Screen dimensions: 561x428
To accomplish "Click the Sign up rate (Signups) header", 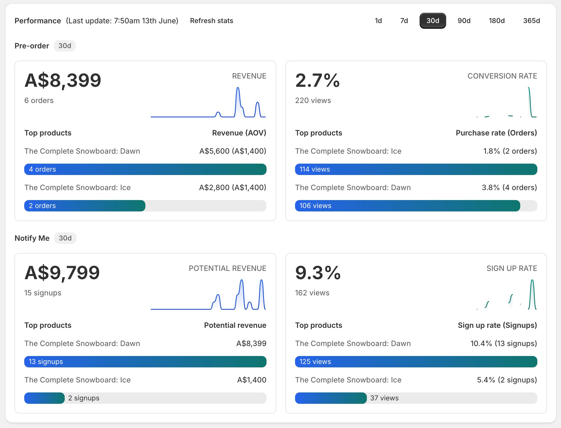I will click(497, 325).
